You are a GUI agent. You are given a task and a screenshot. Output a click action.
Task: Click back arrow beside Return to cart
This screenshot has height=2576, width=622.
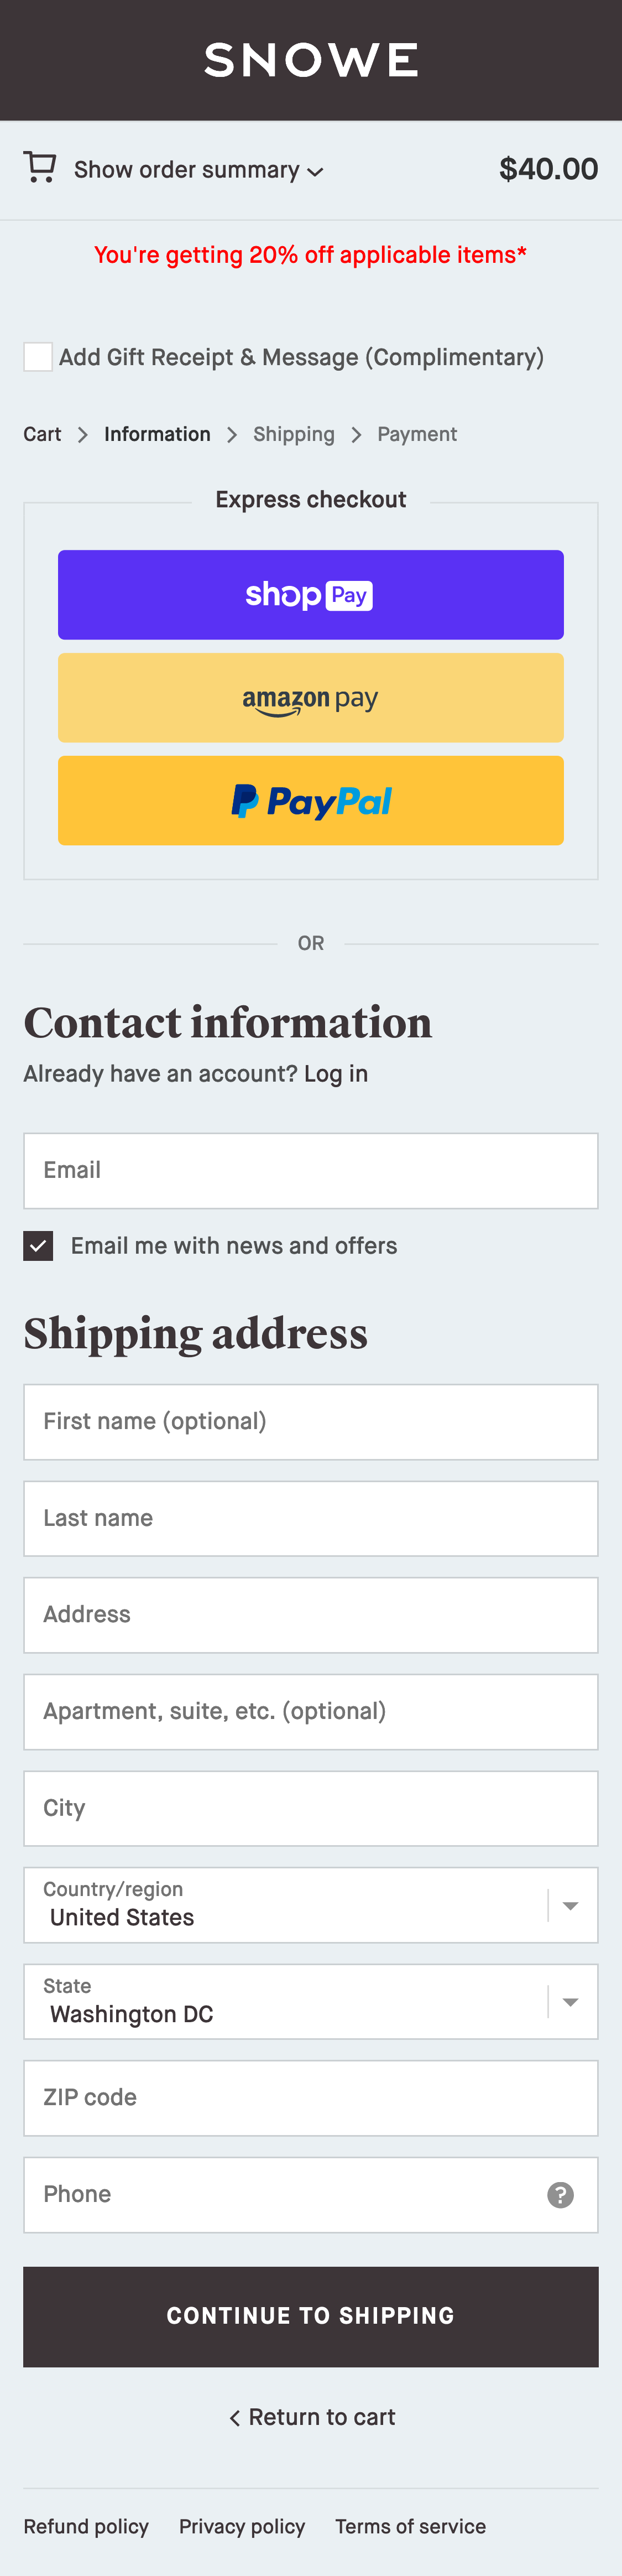click(235, 2418)
